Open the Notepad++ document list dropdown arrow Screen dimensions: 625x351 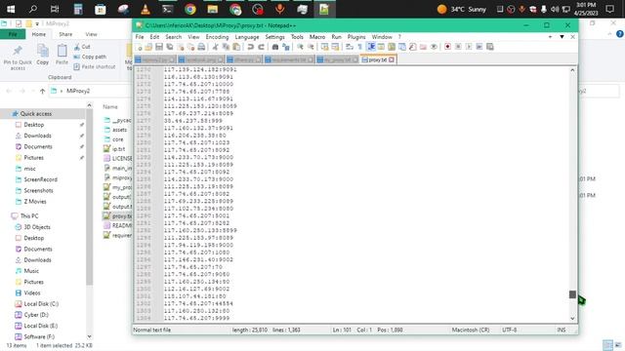(x=562, y=37)
